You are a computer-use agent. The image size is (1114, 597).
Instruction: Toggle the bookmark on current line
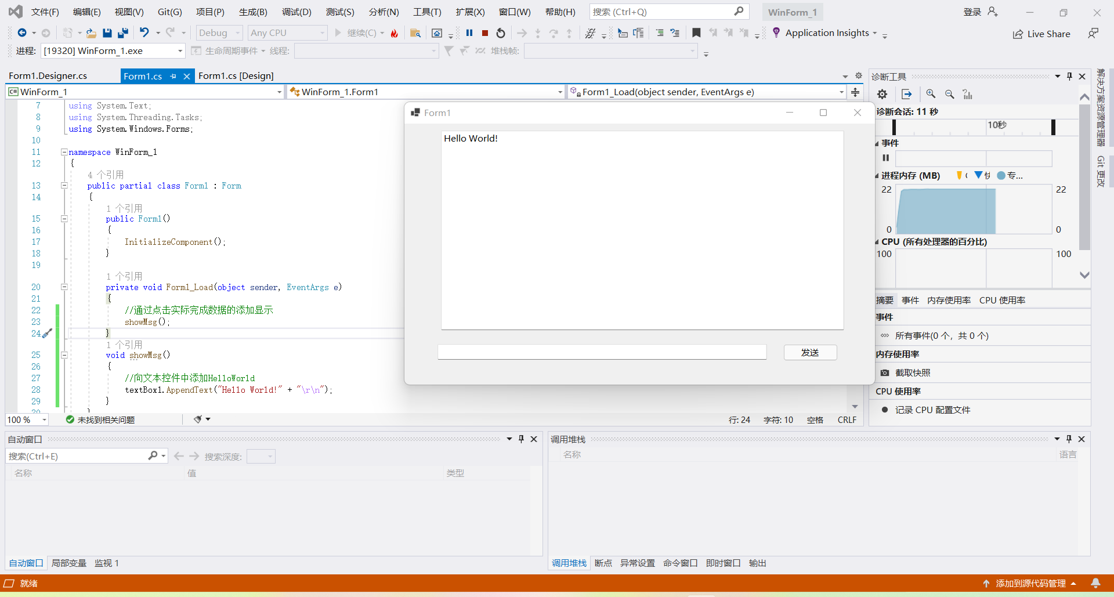(x=697, y=33)
